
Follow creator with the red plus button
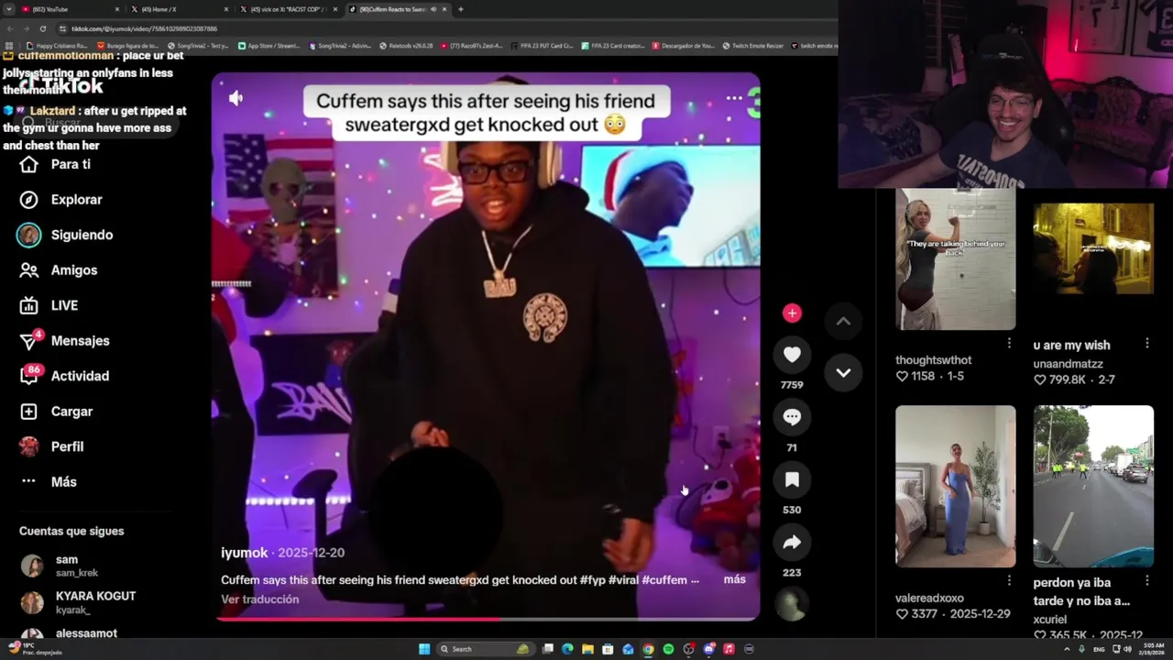pos(792,313)
